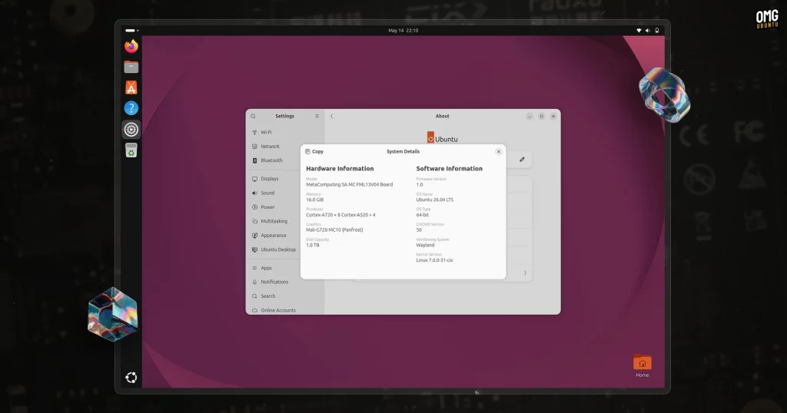
Task: Click the graphics value "Mali-G720 MC10 (Panfrost)"
Action: [x=334, y=230]
